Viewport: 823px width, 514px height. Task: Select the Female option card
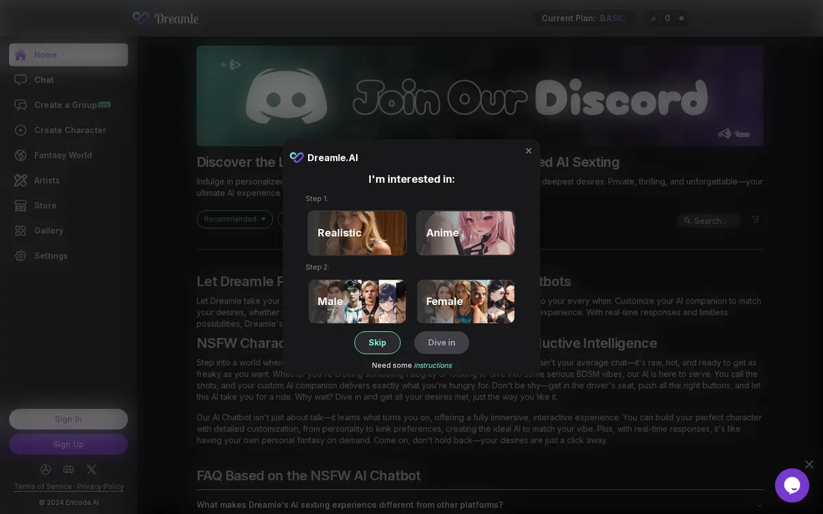466,302
